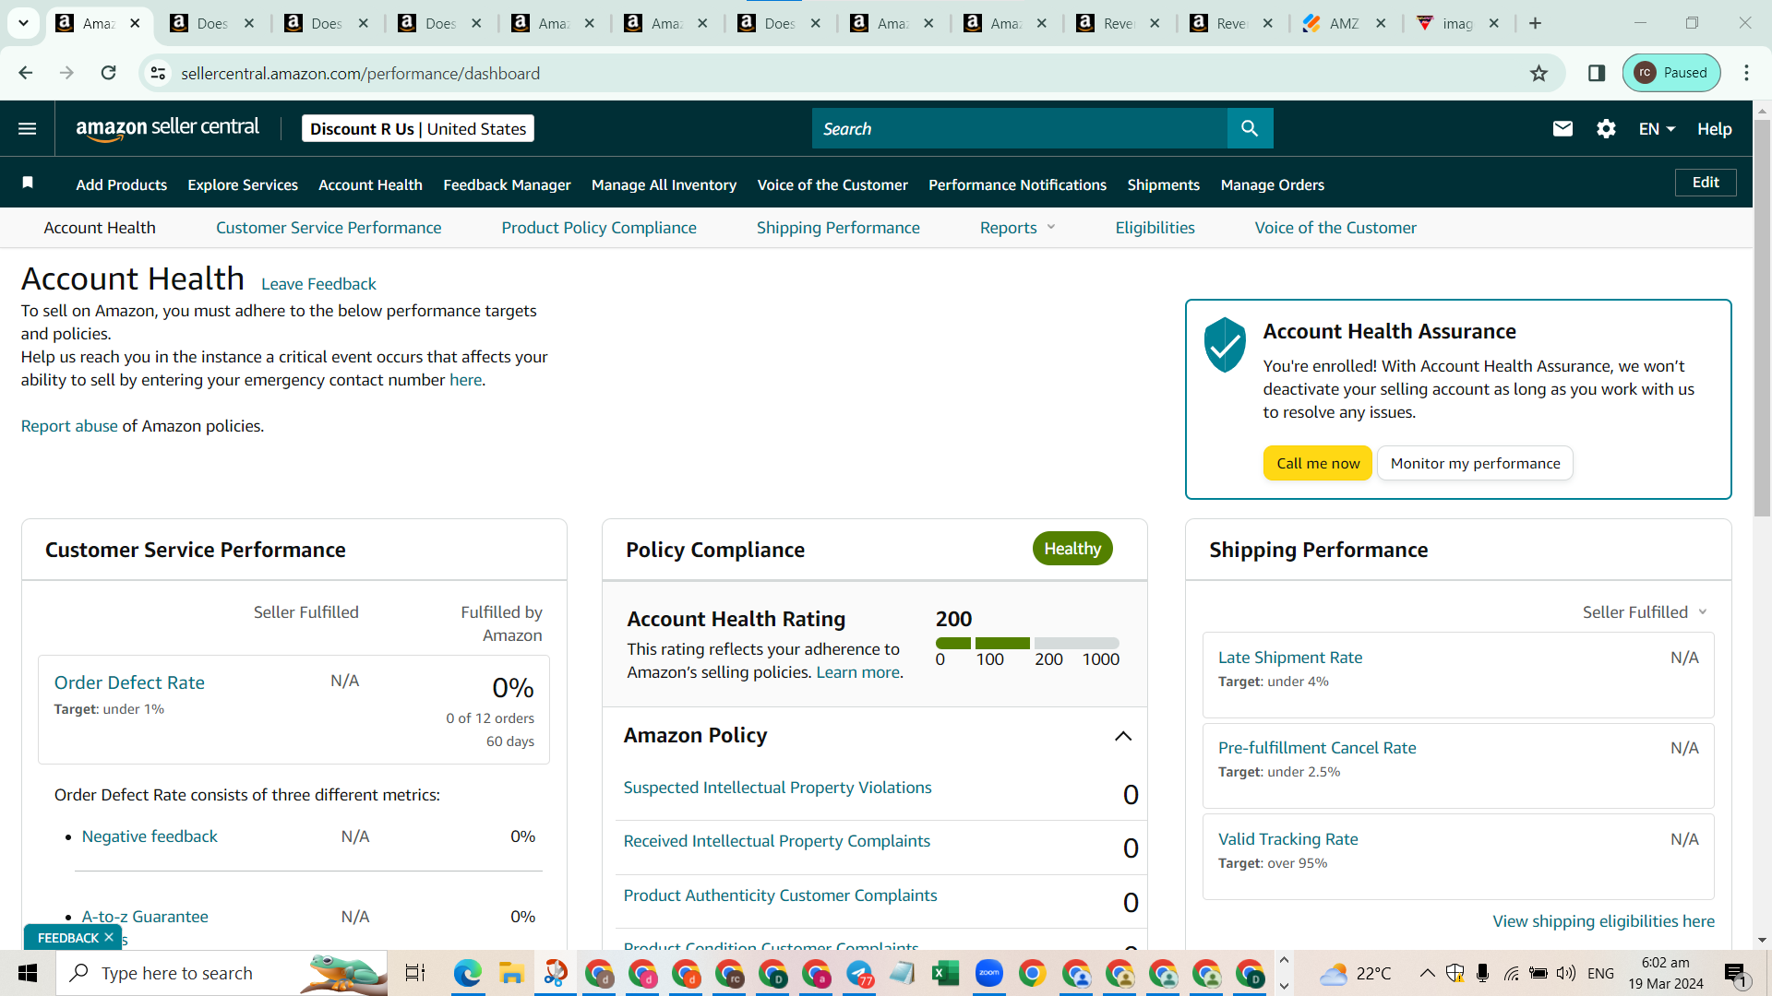Screen dimensions: 1772x996
Task: Open Zoom from the taskbar
Action: coord(988,973)
